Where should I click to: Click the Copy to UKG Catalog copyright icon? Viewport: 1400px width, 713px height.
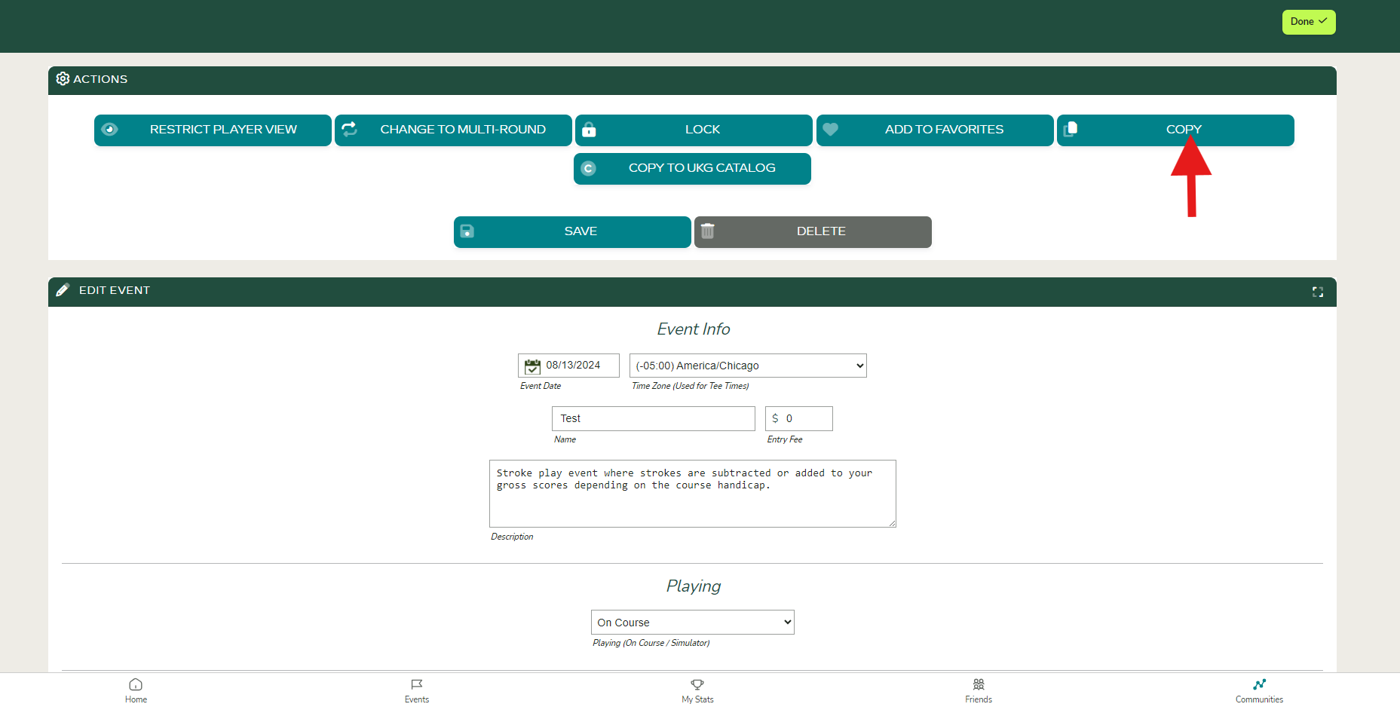pos(588,169)
